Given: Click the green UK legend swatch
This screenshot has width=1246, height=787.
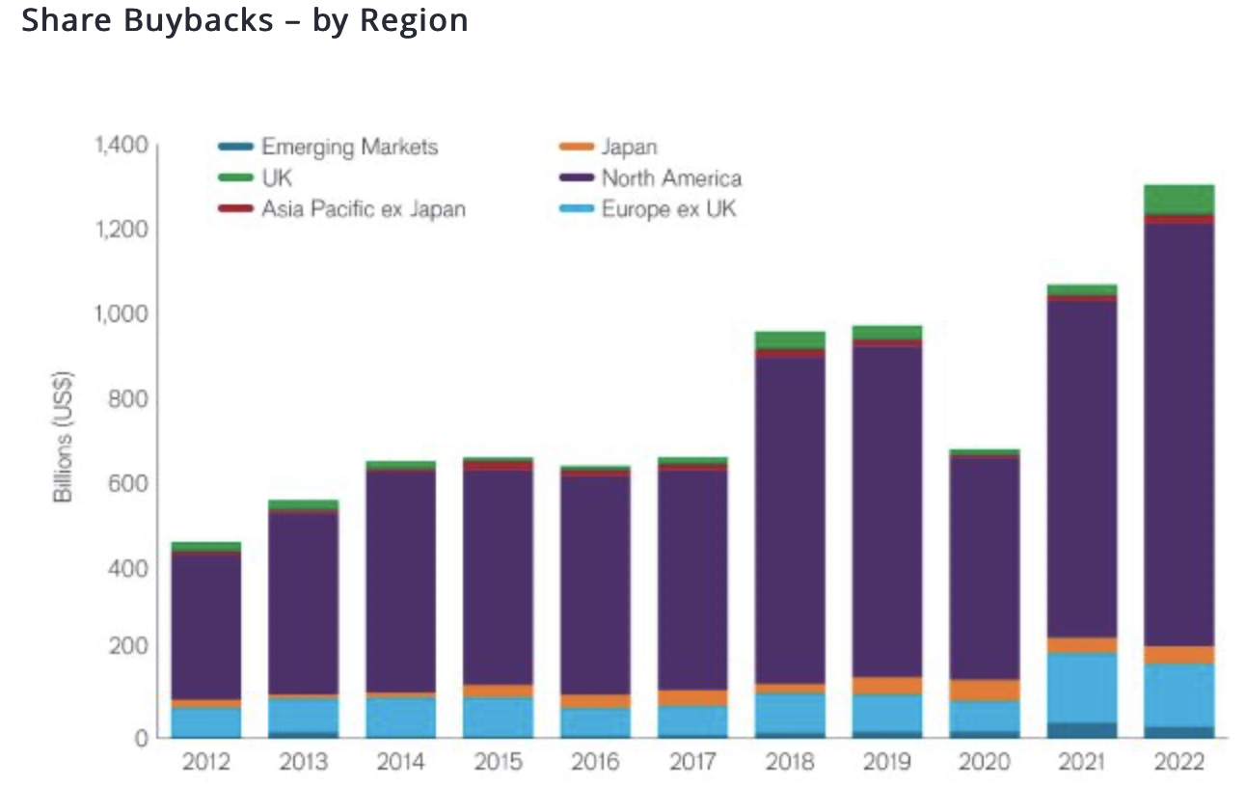Looking at the screenshot, I should point(235,178).
